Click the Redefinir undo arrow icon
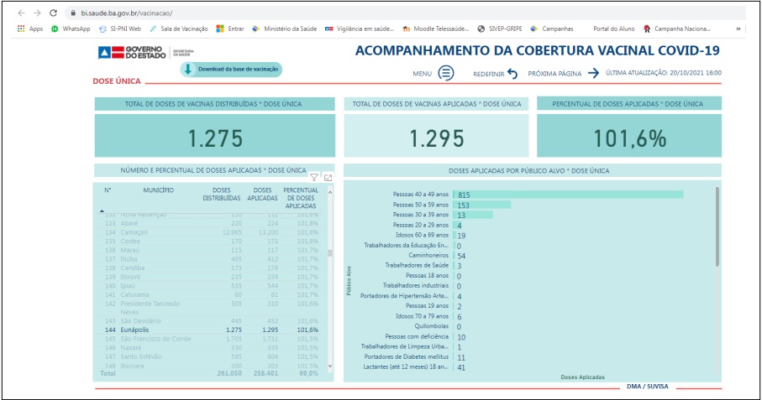The height and width of the screenshot is (400, 762). point(512,74)
